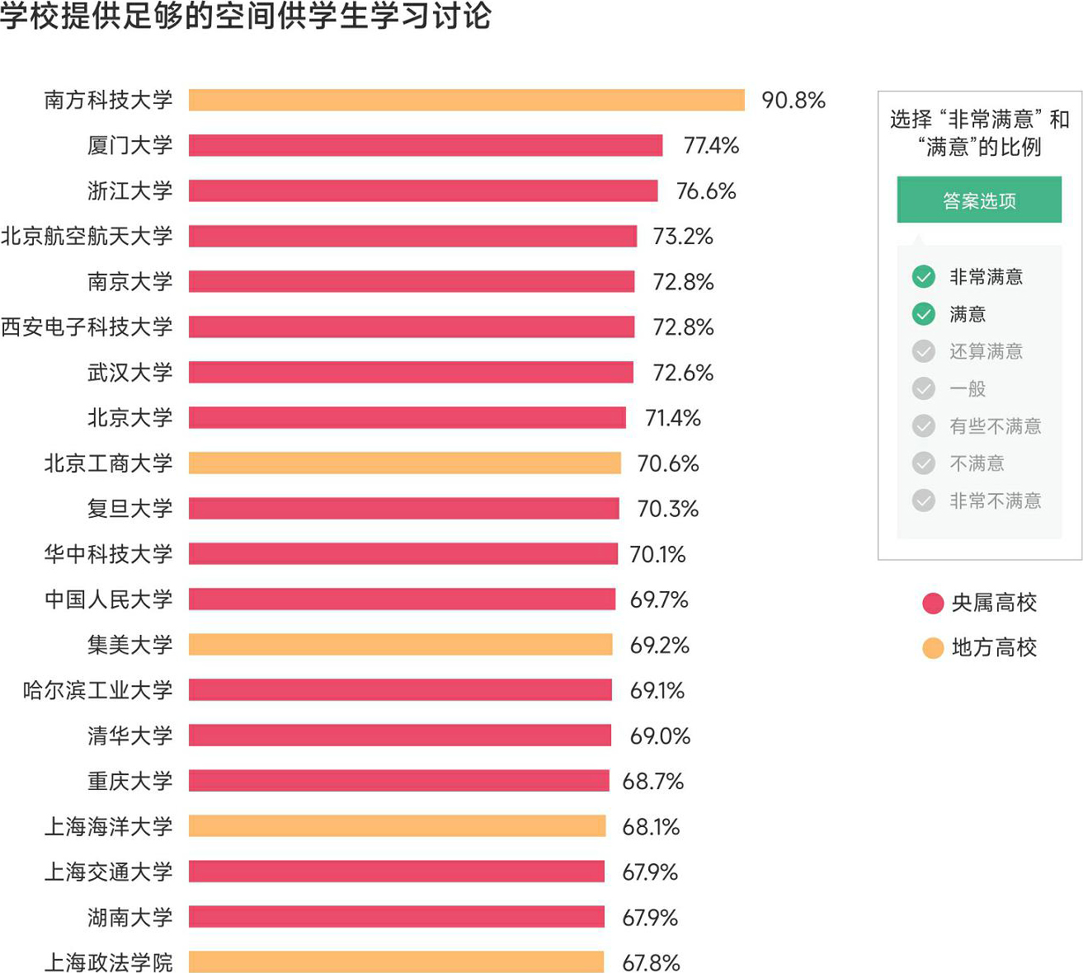This screenshot has width=1083, height=973.
Task: Toggle the 非常满意 checkmark option
Action: [x=924, y=277]
